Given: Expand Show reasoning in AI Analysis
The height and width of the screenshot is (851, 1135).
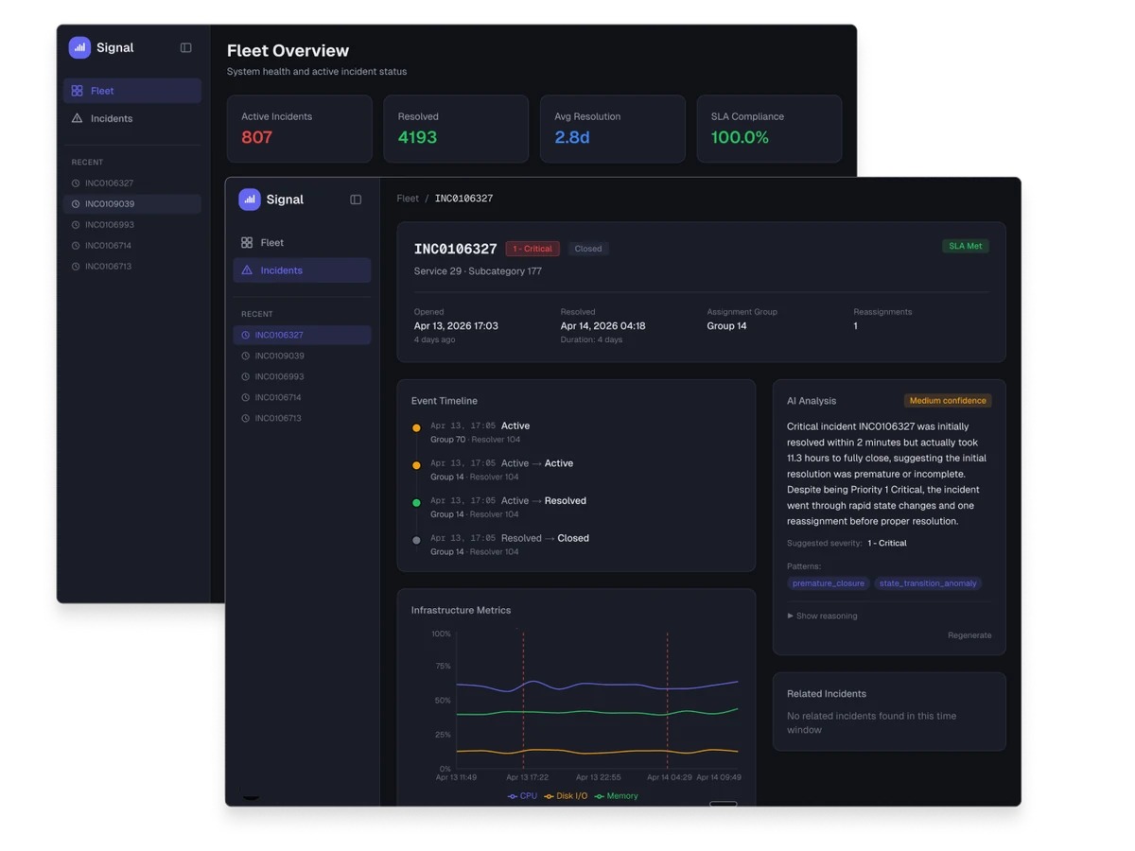Looking at the screenshot, I should (822, 617).
